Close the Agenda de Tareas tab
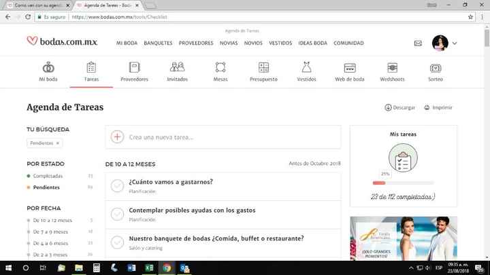 click(x=137, y=5)
